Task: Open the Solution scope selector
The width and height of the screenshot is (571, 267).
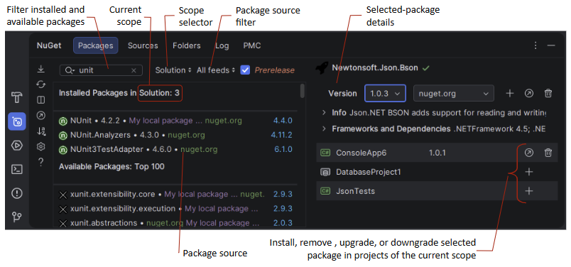Action: (173, 70)
